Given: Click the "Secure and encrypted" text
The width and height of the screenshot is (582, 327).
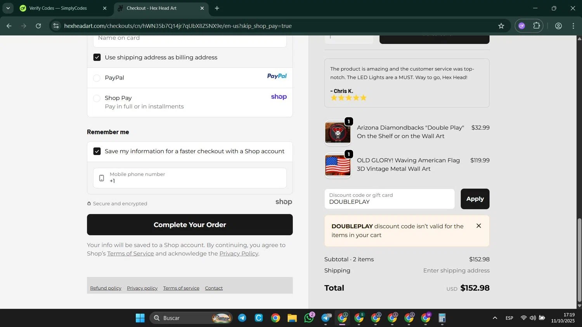Looking at the screenshot, I should (120, 203).
